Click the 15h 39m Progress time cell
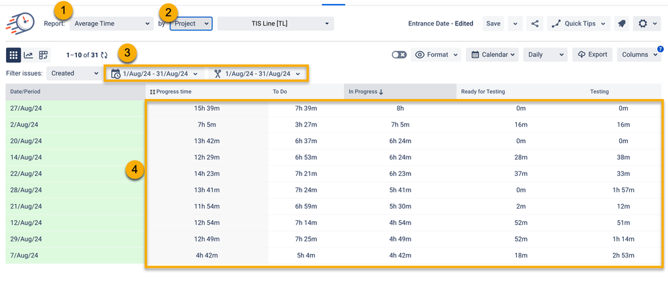Viewport: 668px width, 291px height. [207, 108]
